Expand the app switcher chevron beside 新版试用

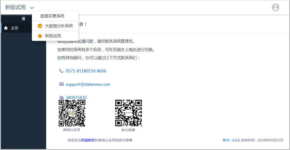coord(32,8)
